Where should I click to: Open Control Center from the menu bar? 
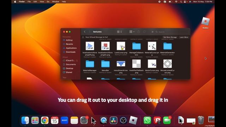pos(185,2)
